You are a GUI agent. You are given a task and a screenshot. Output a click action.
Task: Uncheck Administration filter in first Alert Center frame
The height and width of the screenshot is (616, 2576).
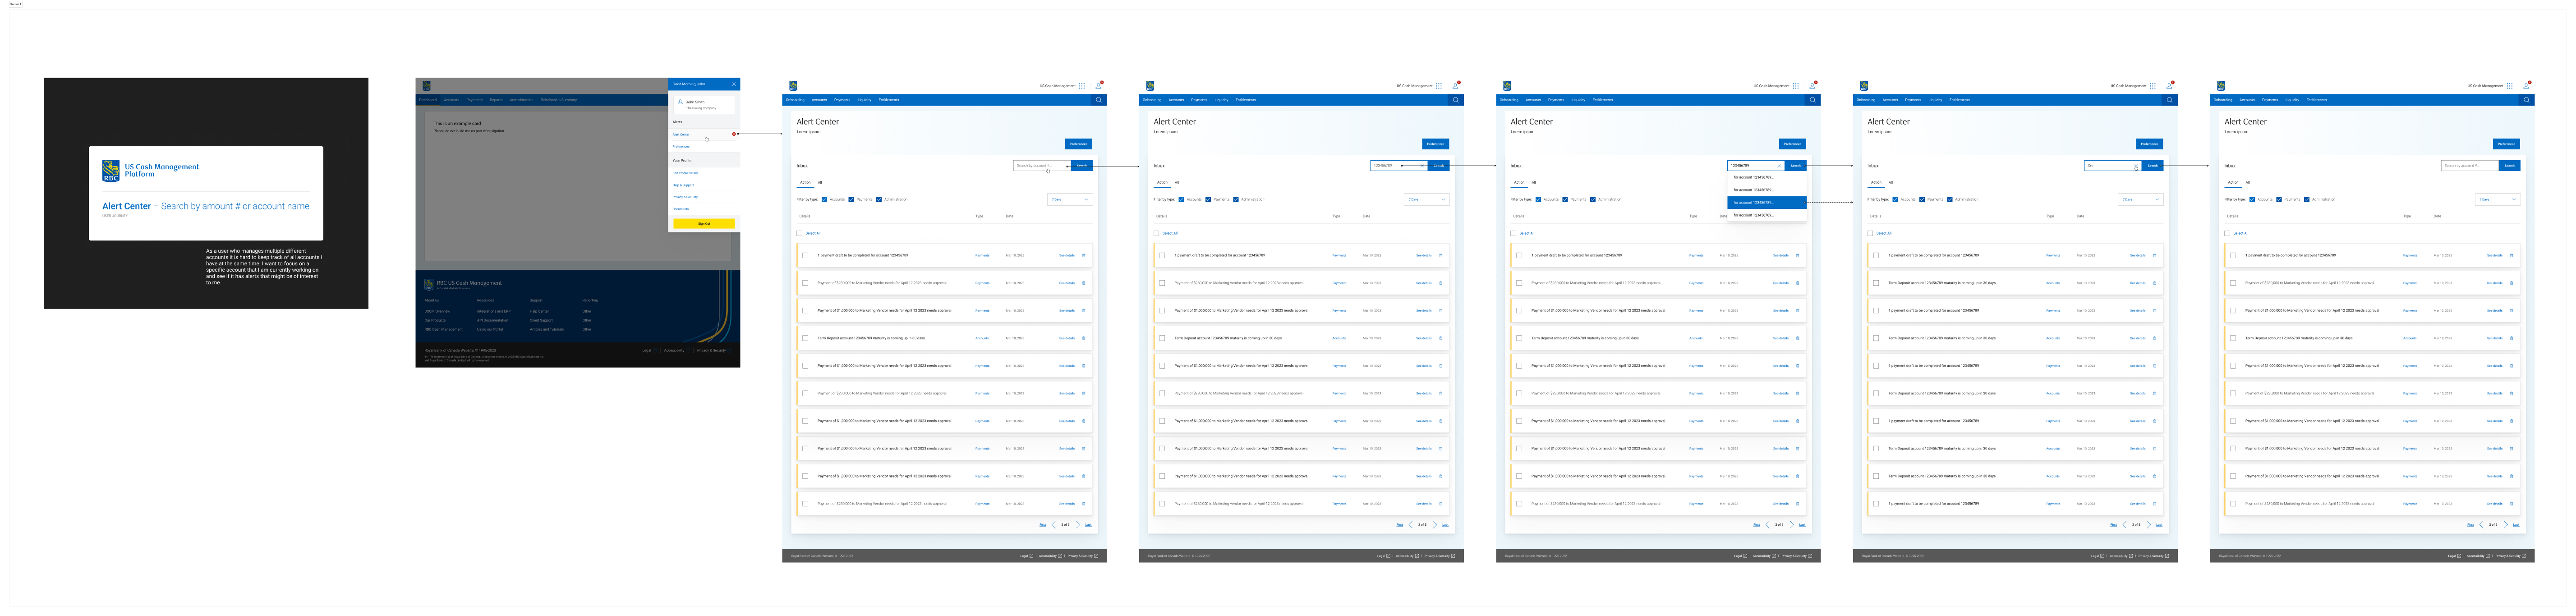click(878, 199)
